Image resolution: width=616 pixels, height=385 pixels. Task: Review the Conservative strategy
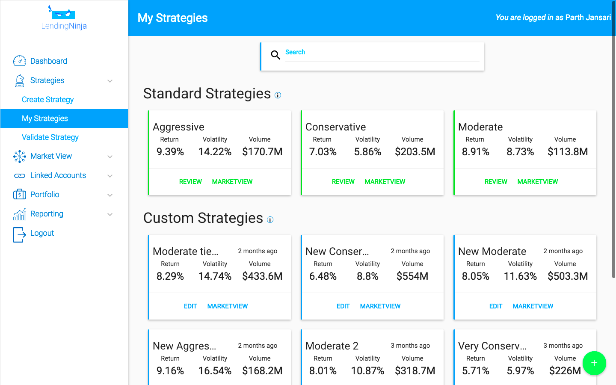343,182
